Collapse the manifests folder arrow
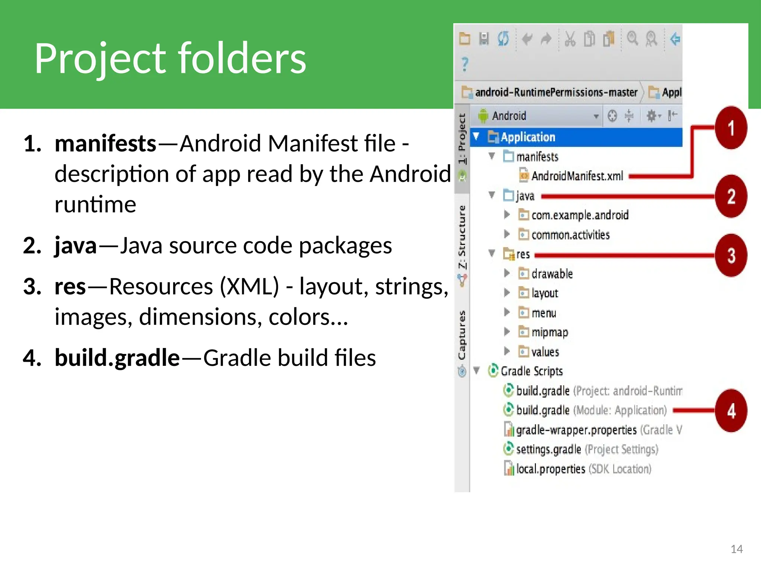The width and height of the screenshot is (761, 571). [492, 156]
